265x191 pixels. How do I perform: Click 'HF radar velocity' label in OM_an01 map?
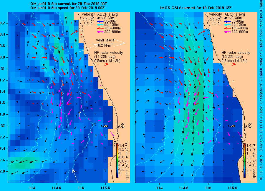click(x=108, y=53)
